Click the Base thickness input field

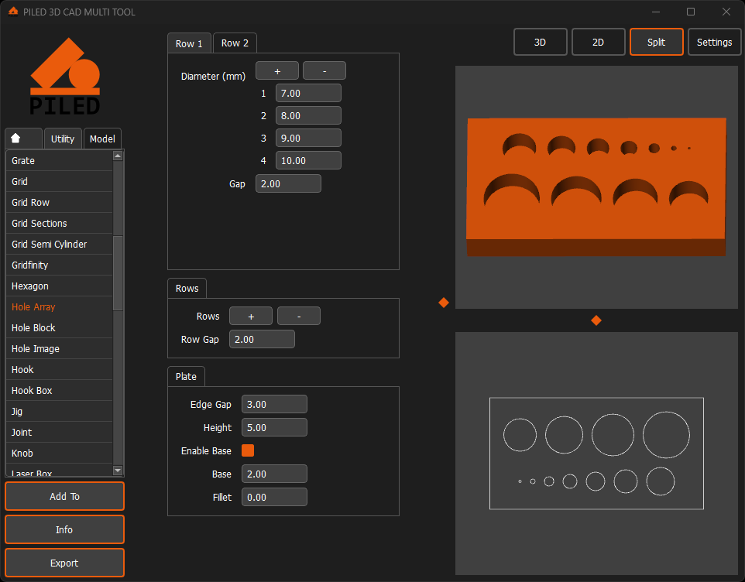click(274, 474)
